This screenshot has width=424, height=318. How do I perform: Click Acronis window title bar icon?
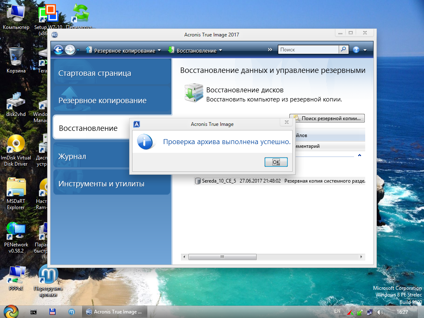[x=55, y=35]
